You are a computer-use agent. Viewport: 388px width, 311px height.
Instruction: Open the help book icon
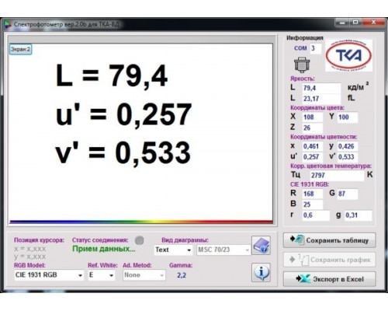coord(261,246)
